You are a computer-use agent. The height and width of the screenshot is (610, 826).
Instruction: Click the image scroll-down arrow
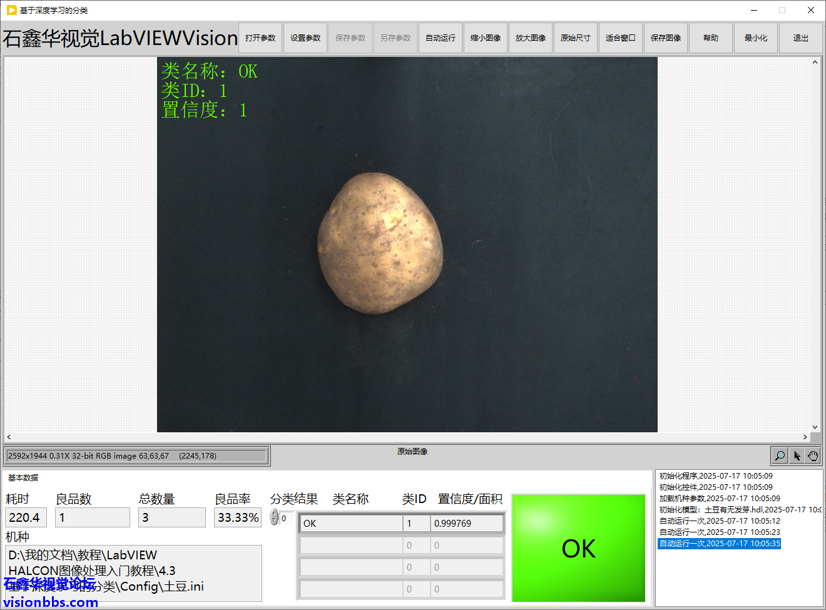click(x=815, y=427)
